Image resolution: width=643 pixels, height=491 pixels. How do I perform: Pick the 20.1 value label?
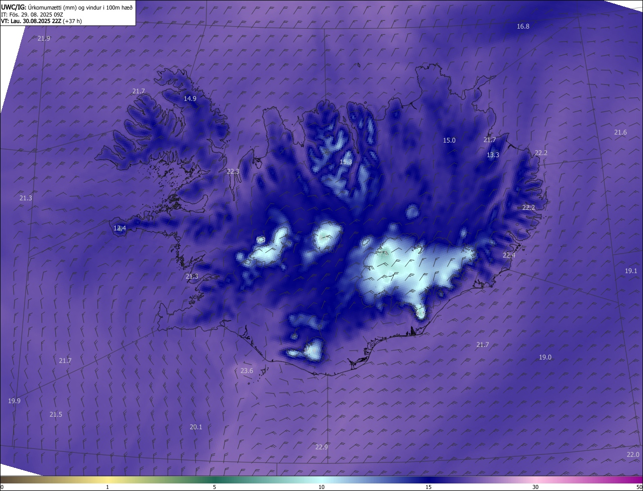point(196,427)
